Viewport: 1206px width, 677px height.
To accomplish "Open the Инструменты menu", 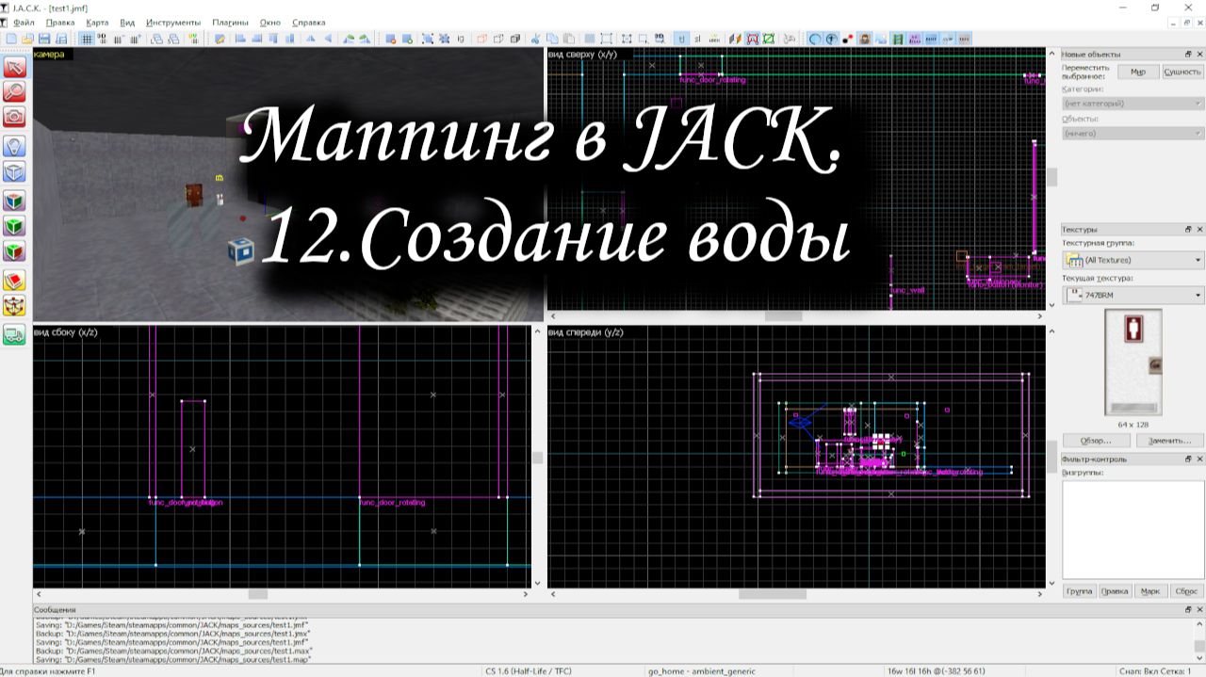I will (173, 22).
